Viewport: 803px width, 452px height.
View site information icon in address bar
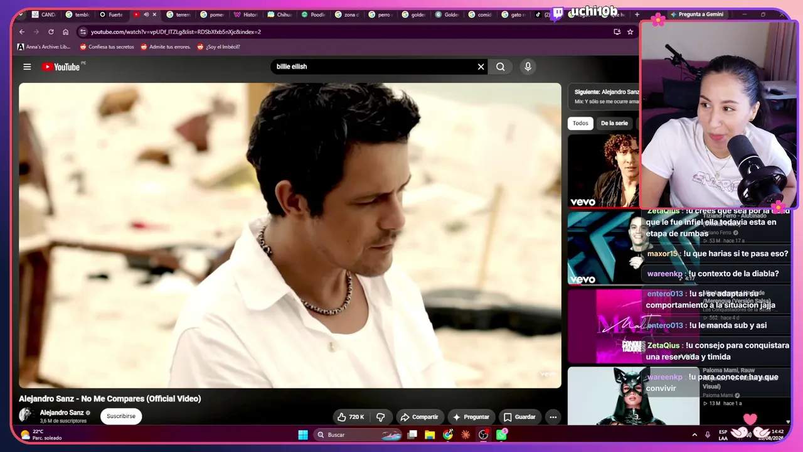click(83, 32)
